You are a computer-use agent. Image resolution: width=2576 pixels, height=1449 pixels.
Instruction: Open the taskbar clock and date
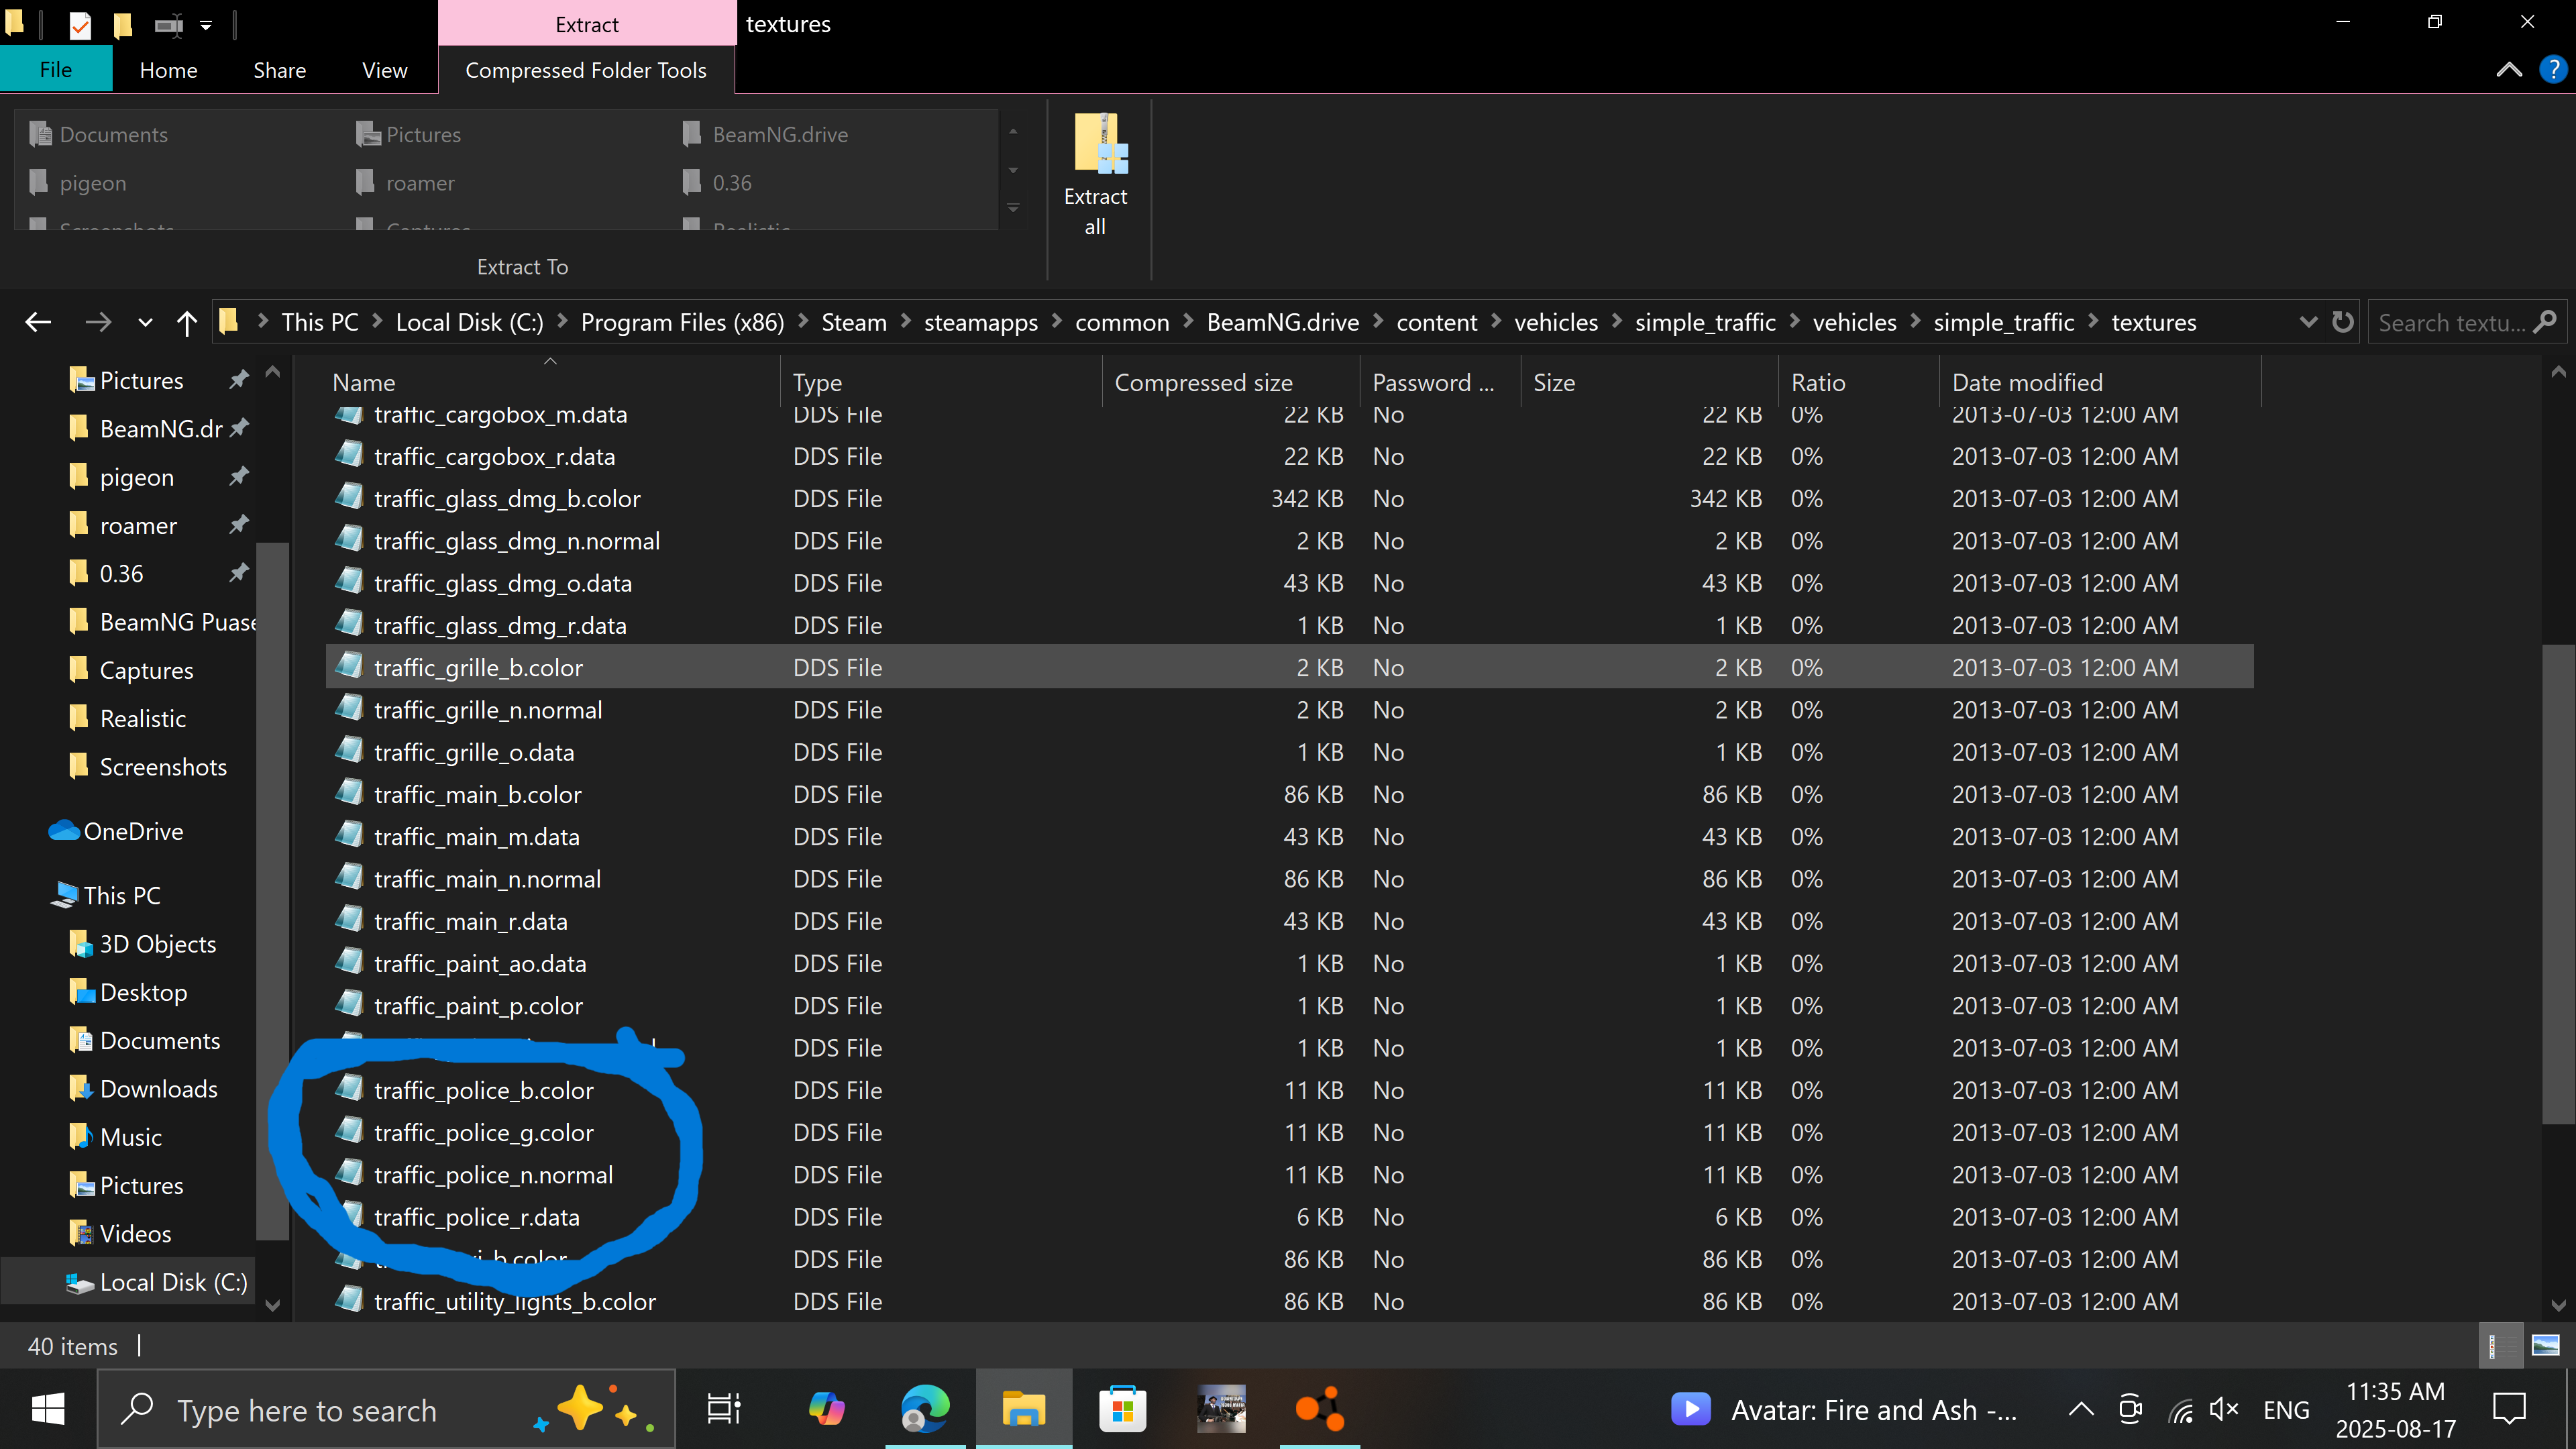(x=2396, y=1410)
